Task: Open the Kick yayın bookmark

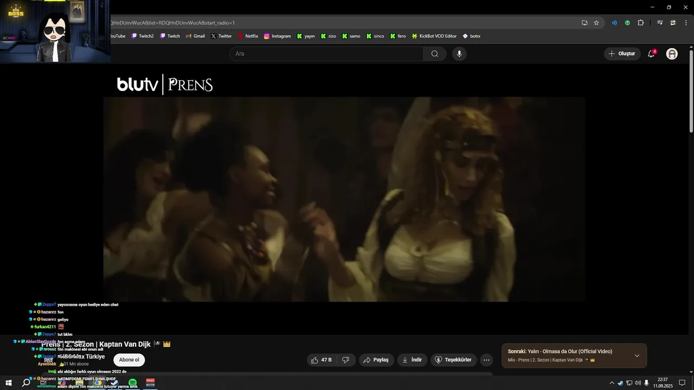Action: click(x=306, y=36)
